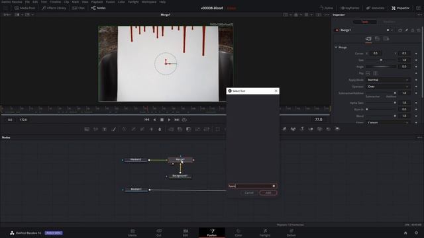This screenshot has height=238, width=424.
Task: Switch to the Edit page
Action: (x=185, y=233)
